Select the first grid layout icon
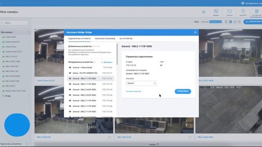Image resolution: width=262 pixels, height=147 pixels. pyautogui.click(x=226, y=22)
